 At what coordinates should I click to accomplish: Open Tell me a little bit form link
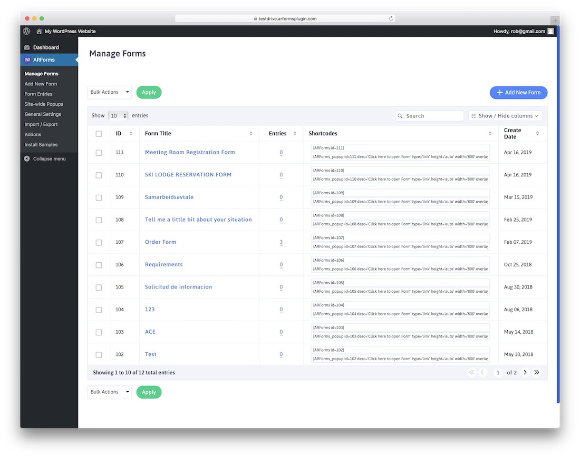point(198,220)
